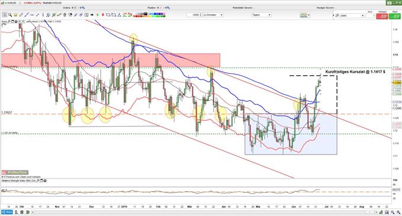Click the red Verkauf sell button
402x216 pixels.
click(382, 16)
